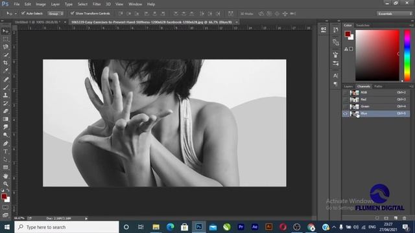The height and width of the screenshot is (233, 415).
Task: Open the Color panel options menu
Action: (x=412, y=25)
